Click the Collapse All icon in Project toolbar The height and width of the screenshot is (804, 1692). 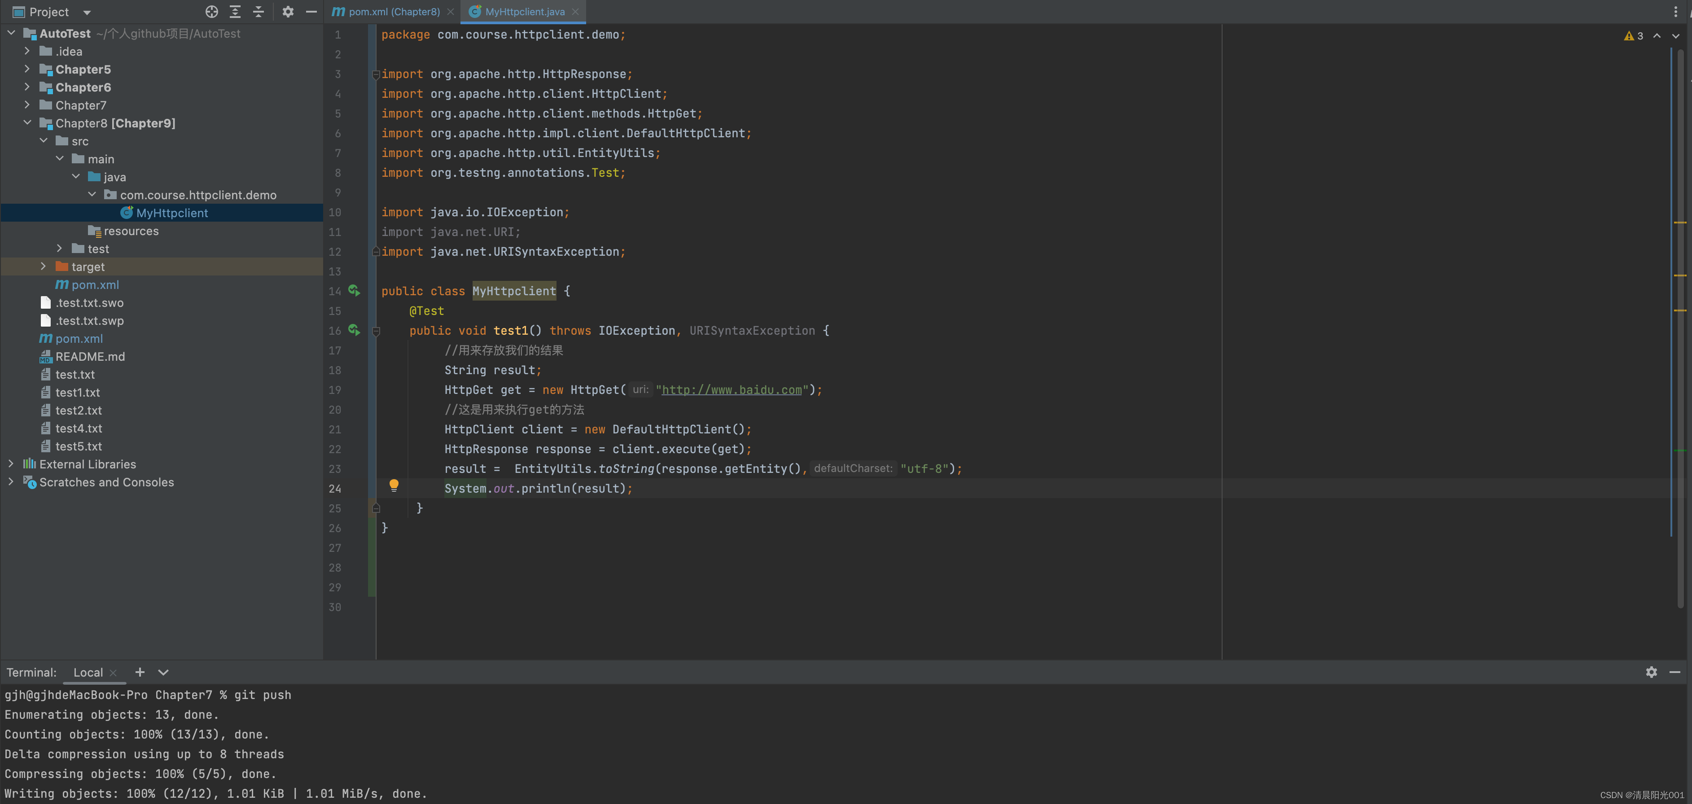[258, 12]
